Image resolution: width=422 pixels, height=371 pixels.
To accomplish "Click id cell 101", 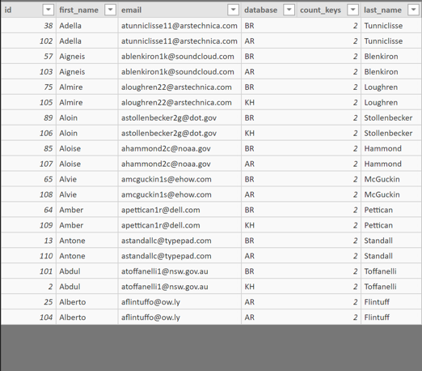I will point(28,271).
